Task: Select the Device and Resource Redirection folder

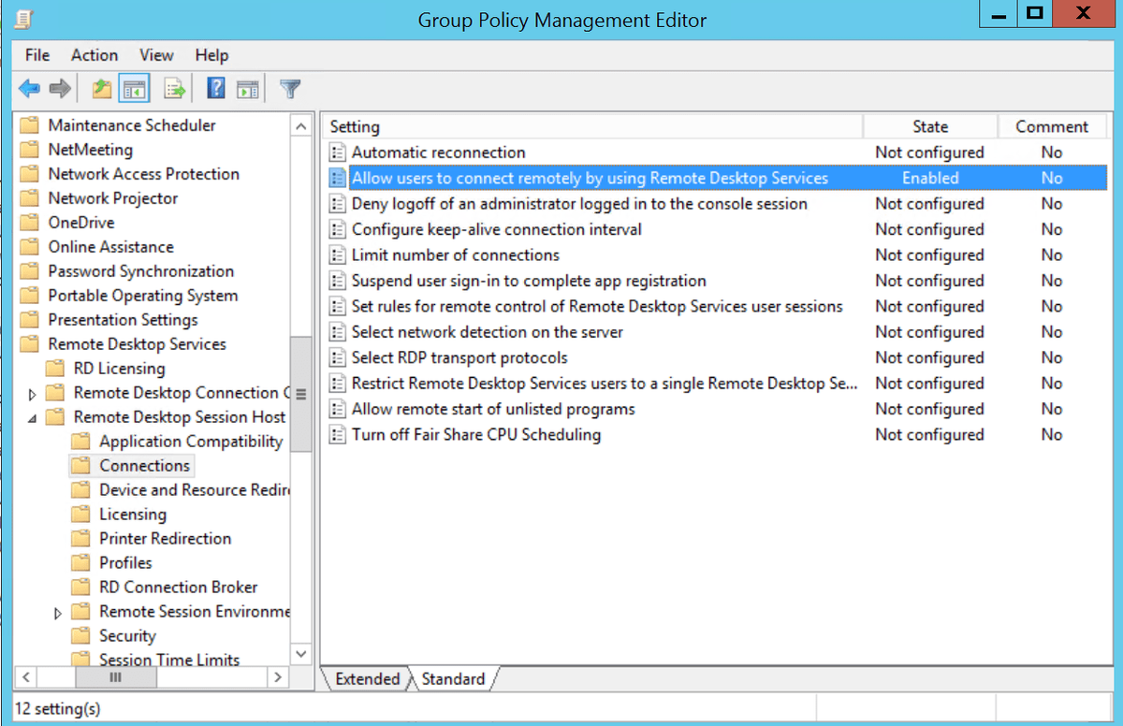Action: (x=195, y=490)
